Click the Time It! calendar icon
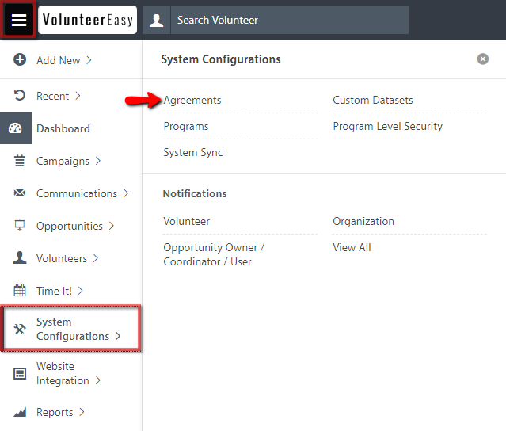This screenshot has height=431, width=506. tap(20, 290)
